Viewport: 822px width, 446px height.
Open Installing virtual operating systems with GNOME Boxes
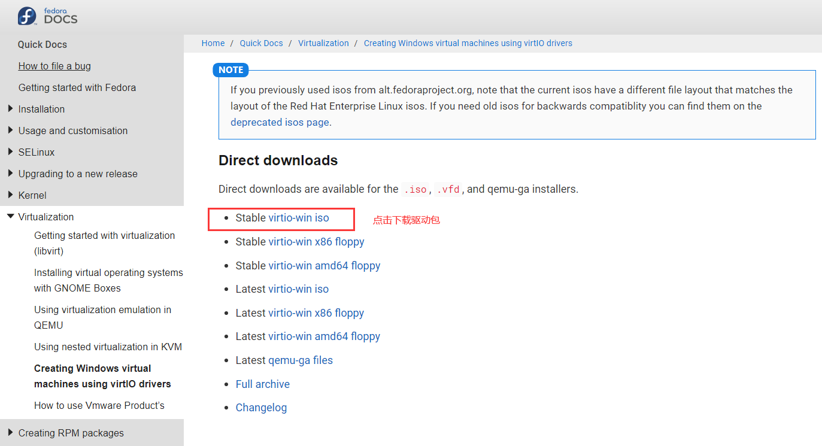pos(108,280)
